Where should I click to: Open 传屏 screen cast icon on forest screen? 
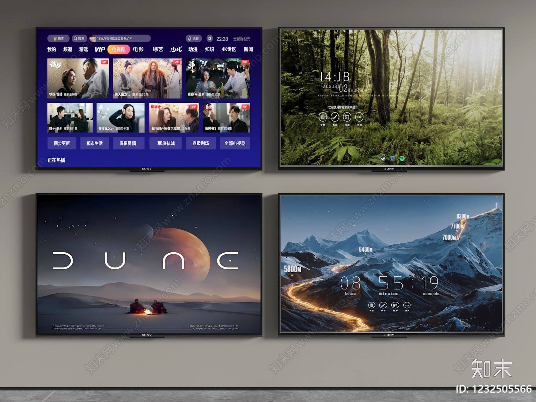tap(347, 117)
